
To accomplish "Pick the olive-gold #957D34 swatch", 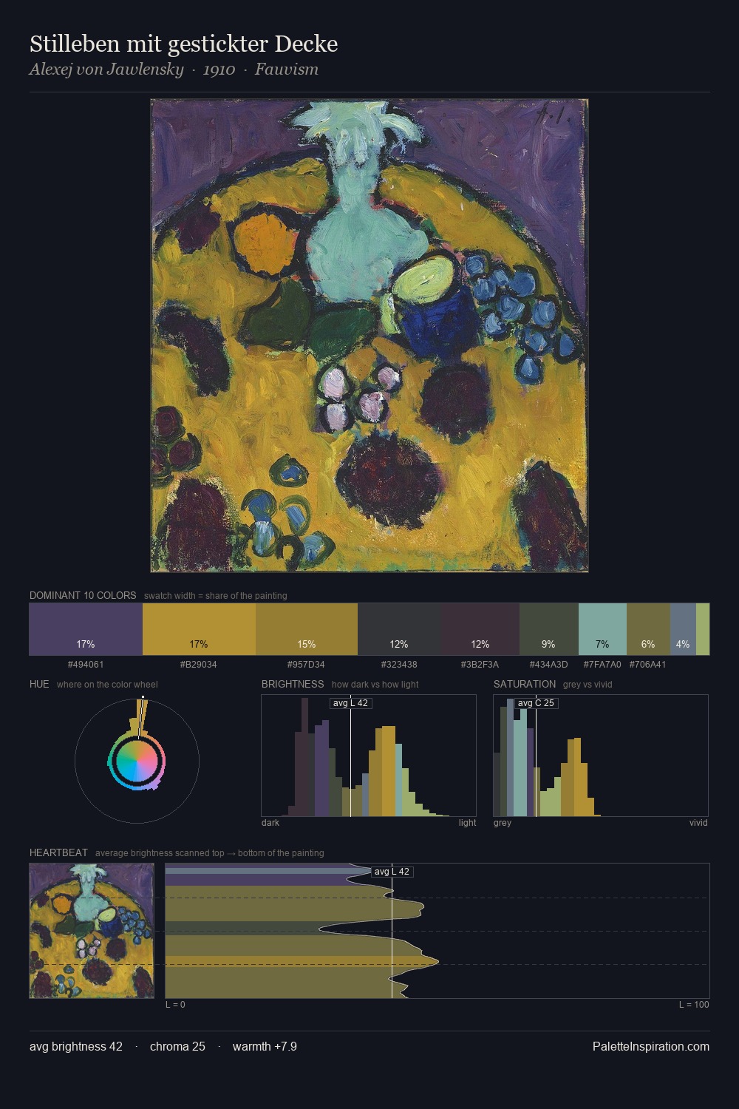I will point(307,629).
